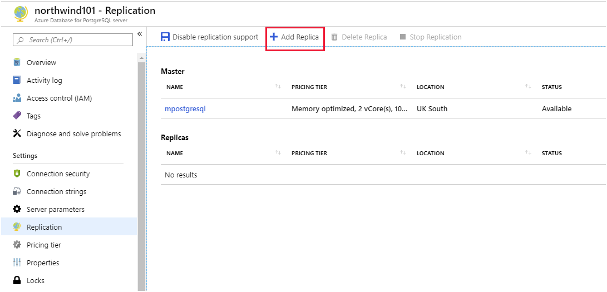This screenshot has width=607, height=292.
Task: Click the sidebar scrollbar up arrow
Action: click(x=141, y=58)
